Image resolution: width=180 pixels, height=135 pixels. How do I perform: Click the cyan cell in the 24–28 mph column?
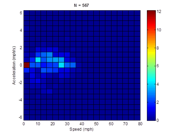click(61, 65)
